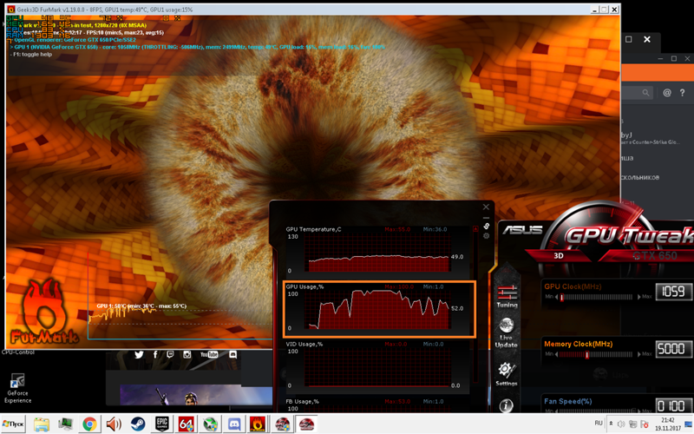Open Epic Games launcher from the taskbar
Viewport: 694px width, 434px height.
pos(161,424)
